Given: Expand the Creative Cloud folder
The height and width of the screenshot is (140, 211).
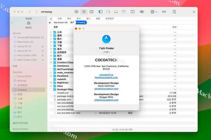Looking at the screenshot, I should click(x=51, y=62).
